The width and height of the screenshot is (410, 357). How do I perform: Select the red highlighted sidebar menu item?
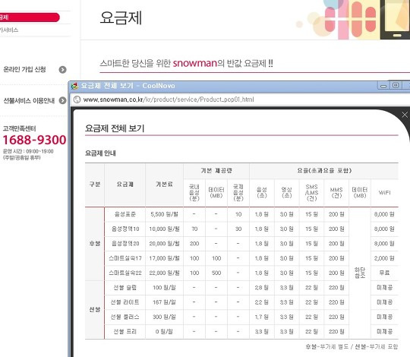click(x=30, y=17)
